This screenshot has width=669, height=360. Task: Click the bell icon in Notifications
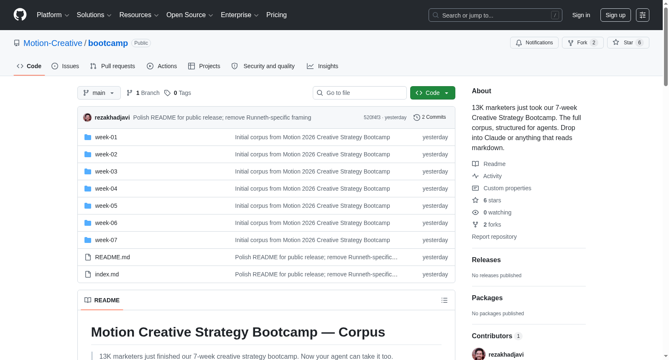coord(519,43)
